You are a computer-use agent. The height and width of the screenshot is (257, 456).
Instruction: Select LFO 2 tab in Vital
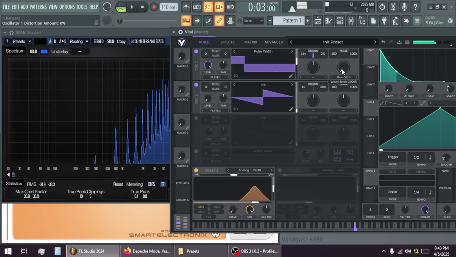(x=371, y=119)
